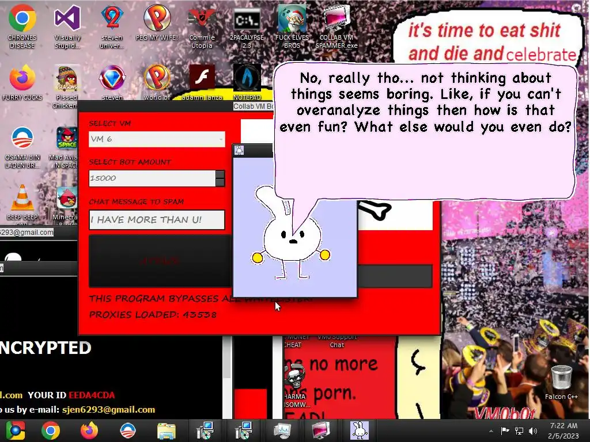This screenshot has height=442, width=590.
Task: Open the Pissed Chicken Seasons icon
Action: pos(67,86)
